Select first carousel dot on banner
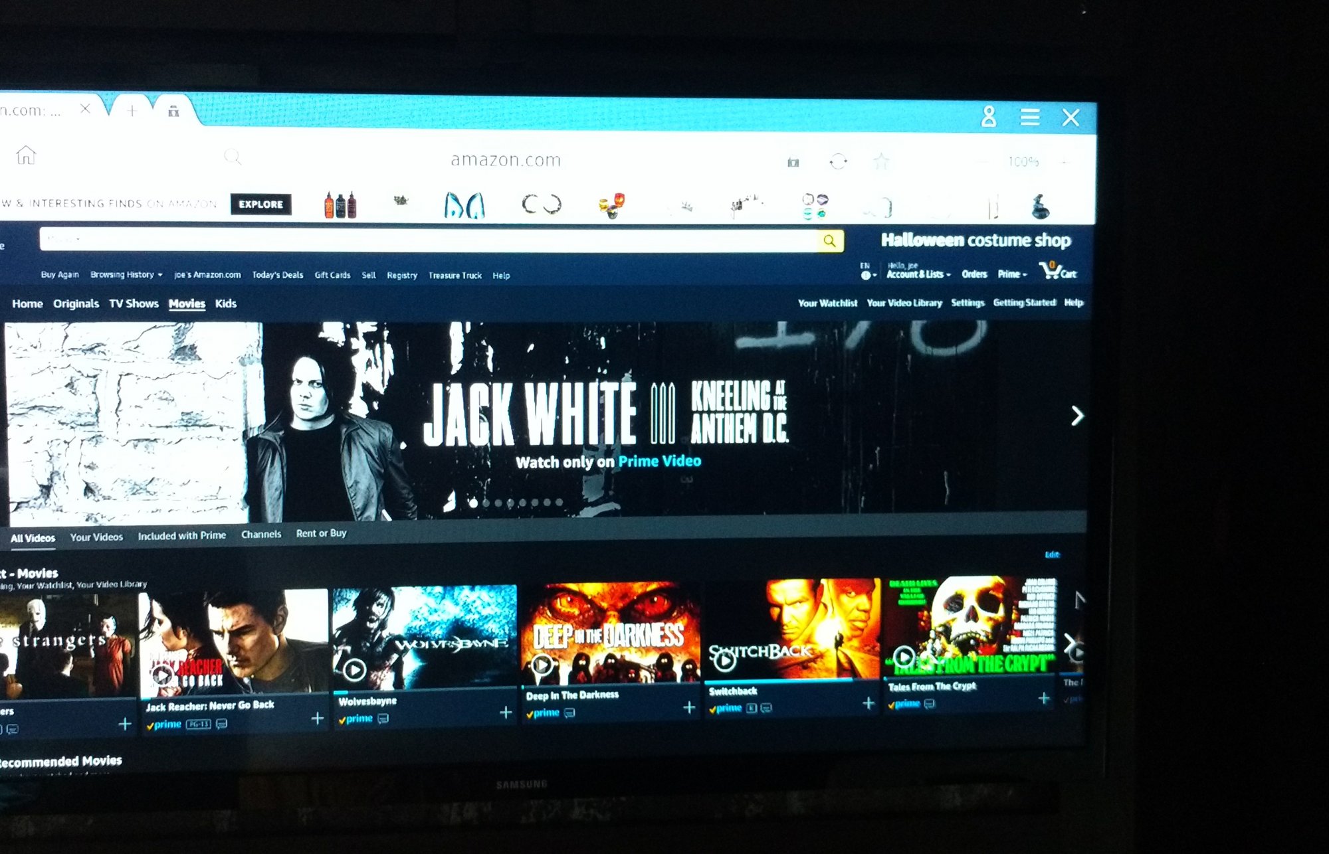The height and width of the screenshot is (854, 1329). 473,503
